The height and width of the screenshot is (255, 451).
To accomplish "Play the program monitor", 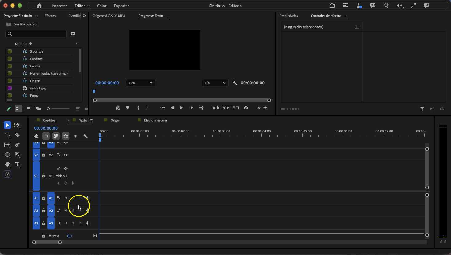I will pyautogui.click(x=182, y=108).
